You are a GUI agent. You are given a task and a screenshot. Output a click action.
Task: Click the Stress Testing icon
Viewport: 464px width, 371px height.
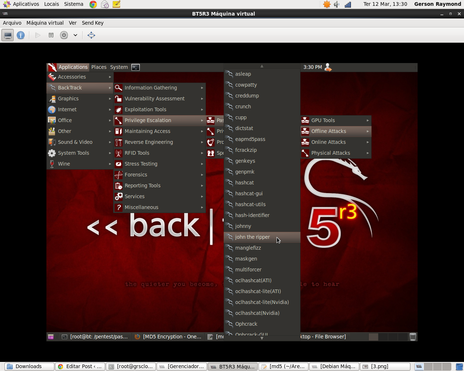click(x=119, y=164)
